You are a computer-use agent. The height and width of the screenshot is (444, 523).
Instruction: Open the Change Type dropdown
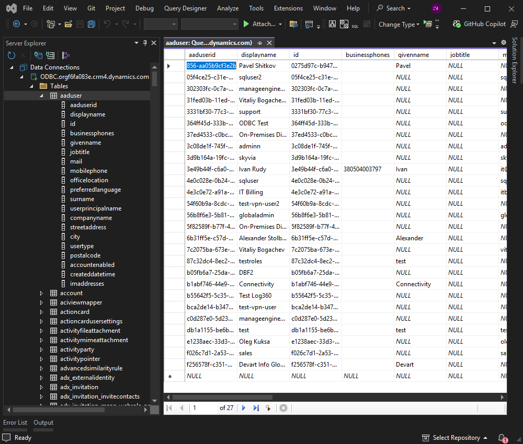pos(399,24)
